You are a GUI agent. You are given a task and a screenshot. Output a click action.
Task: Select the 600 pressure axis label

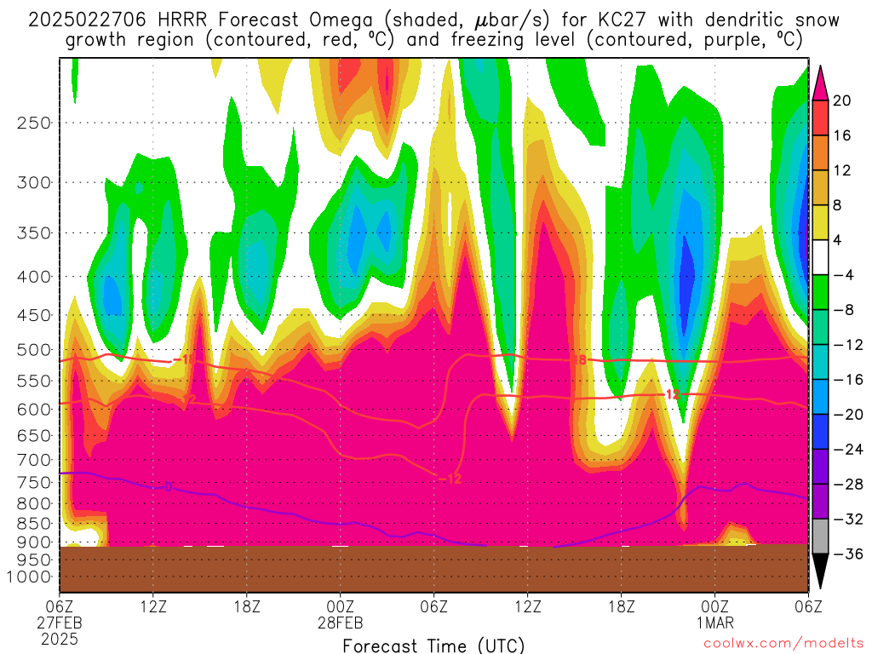tap(34, 410)
